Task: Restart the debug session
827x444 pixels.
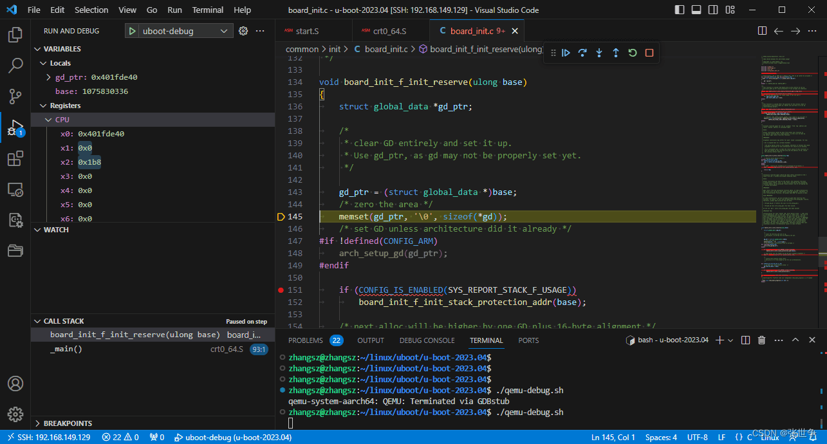Action: click(633, 53)
